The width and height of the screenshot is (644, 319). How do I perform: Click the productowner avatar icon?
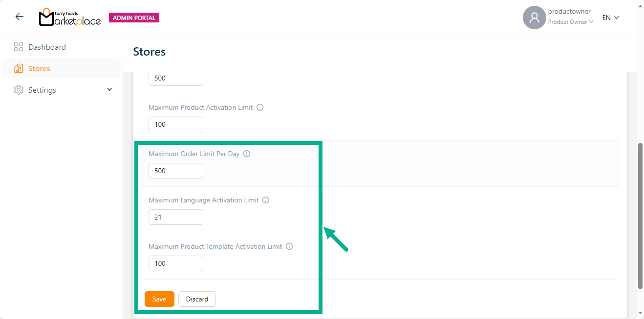click(x=534, y=18)
